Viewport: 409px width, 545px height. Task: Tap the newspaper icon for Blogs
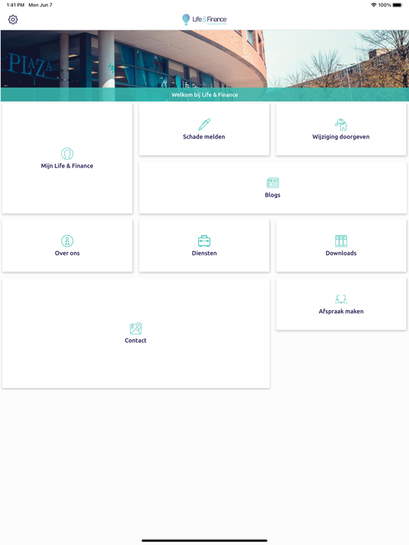pyautogui.click(x=273, y=183)
